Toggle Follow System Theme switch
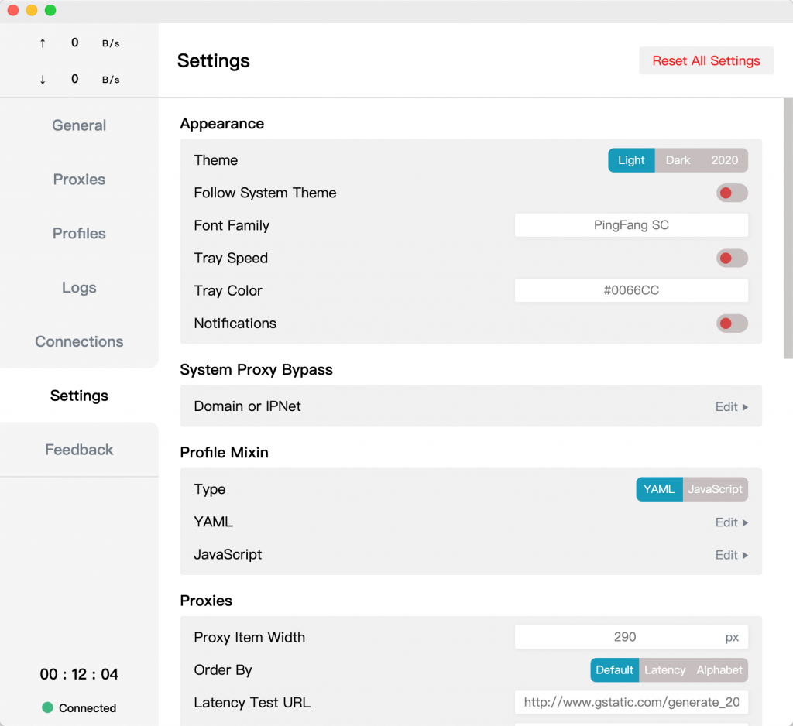Image resolution: width=793 pixels, height=726 pixels. click(x=732, y=193)
